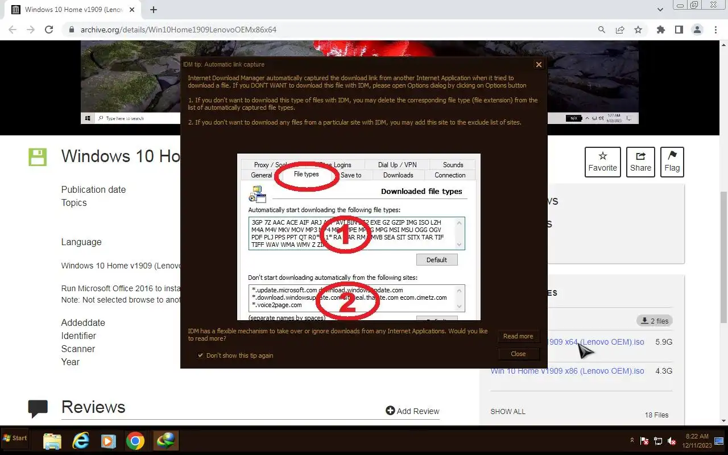The height and width of the screenshot is (455, 728).
Task: Click the 18 Files count text
Action: coord(656,415)
